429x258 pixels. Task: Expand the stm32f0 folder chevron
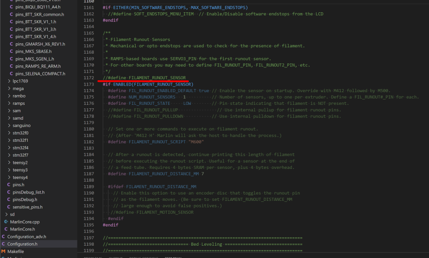9,133
